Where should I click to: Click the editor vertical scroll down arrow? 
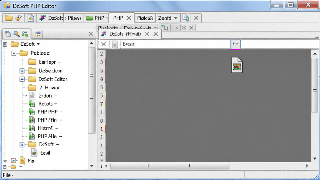click(x=315, y=158)
